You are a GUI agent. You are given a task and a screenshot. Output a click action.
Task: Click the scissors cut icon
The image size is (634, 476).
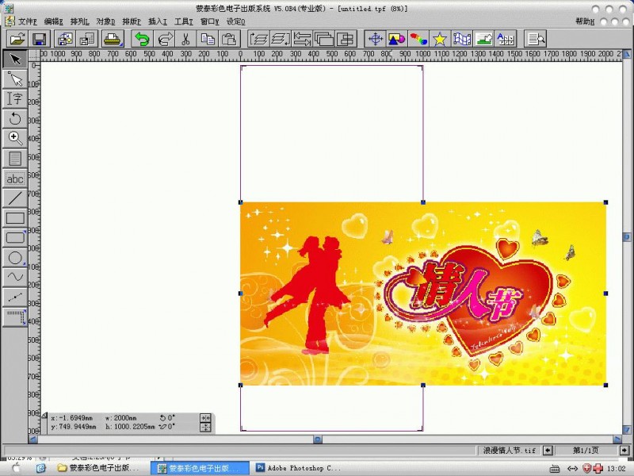coord(185,38)
